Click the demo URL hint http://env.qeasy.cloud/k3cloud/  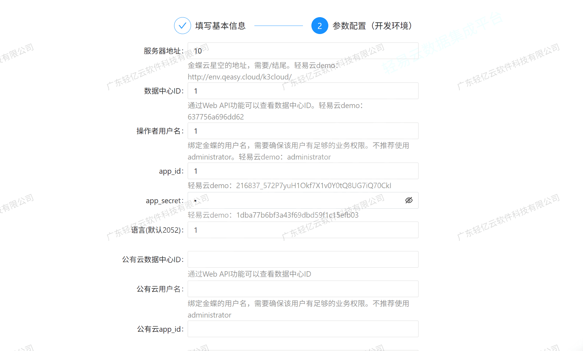pos(240,77)
